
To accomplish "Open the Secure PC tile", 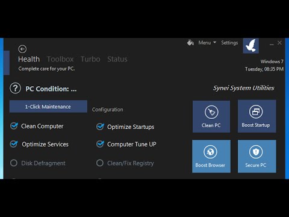I will pos(256,156).
